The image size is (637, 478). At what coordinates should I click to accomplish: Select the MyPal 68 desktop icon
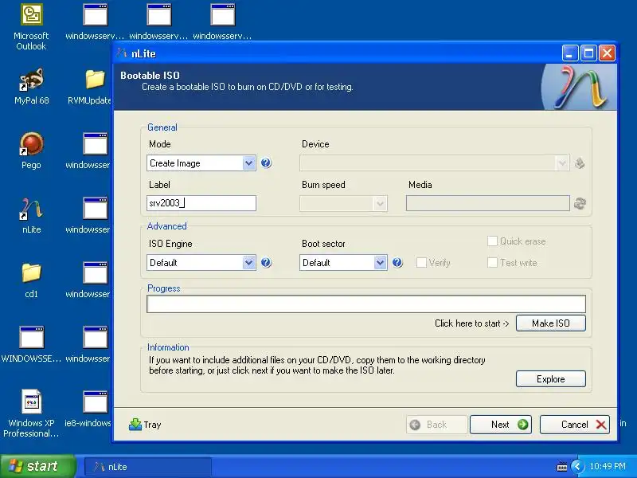(31, 87)
